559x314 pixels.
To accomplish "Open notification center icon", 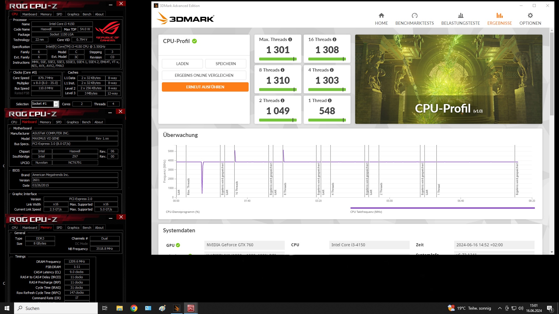I will point(550,308).
